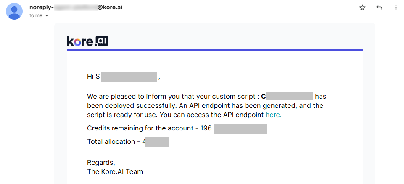Click the "Total allocation" line

tap(111, 141)
